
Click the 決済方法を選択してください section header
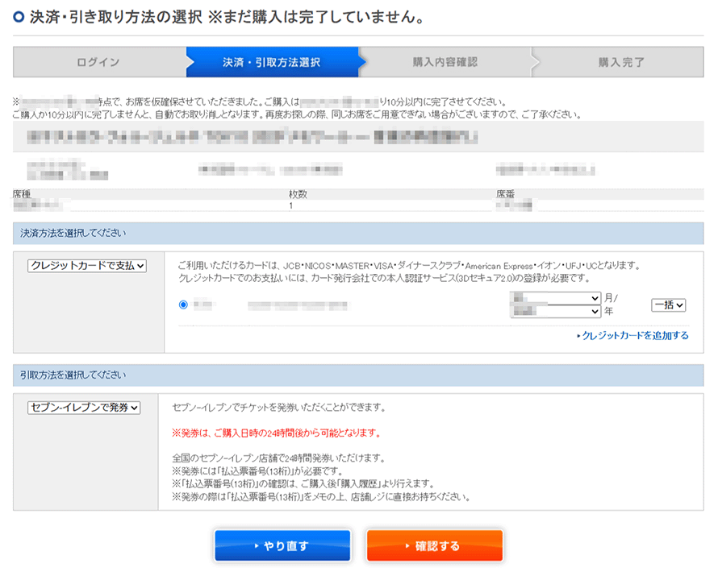pos(358,233)
